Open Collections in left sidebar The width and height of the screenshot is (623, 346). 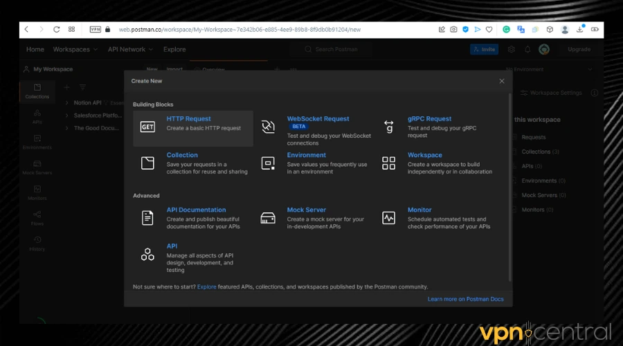[37, 91]
